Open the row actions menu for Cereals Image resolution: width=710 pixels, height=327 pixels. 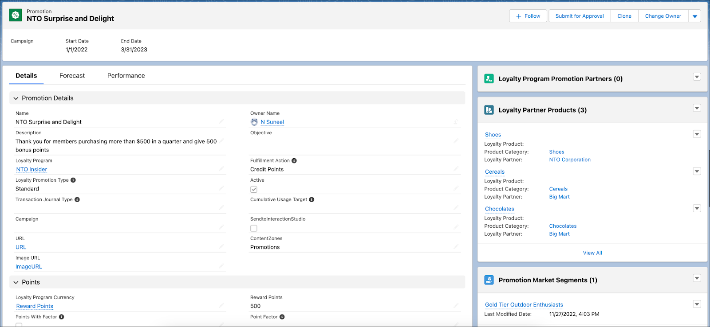(697, 171)
